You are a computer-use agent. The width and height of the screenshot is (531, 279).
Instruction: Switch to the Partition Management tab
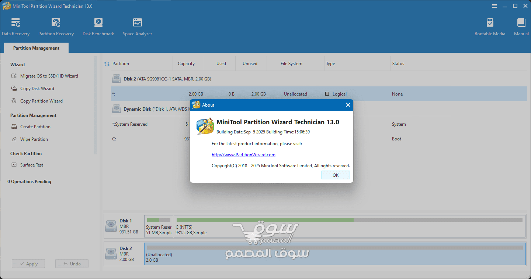coord(36,48)
